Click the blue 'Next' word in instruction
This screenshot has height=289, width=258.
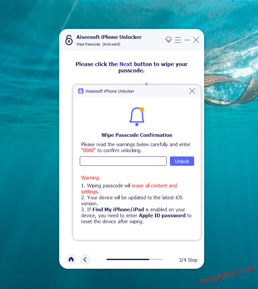pyautogui.click(x=126, y=64)
